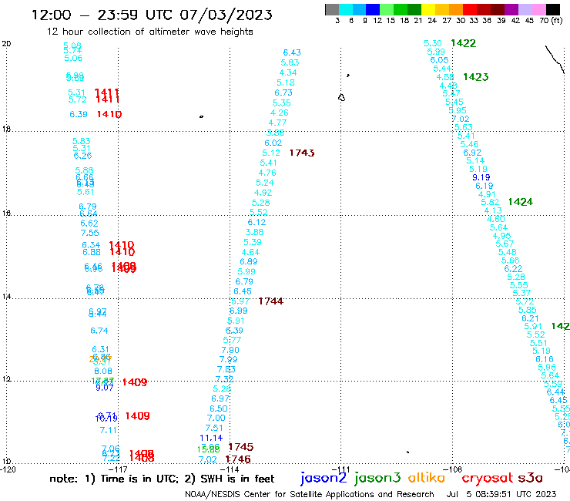Select the black swatch at legend end
The height and width of the screenshot is (501, 570).
click(552, 9)
